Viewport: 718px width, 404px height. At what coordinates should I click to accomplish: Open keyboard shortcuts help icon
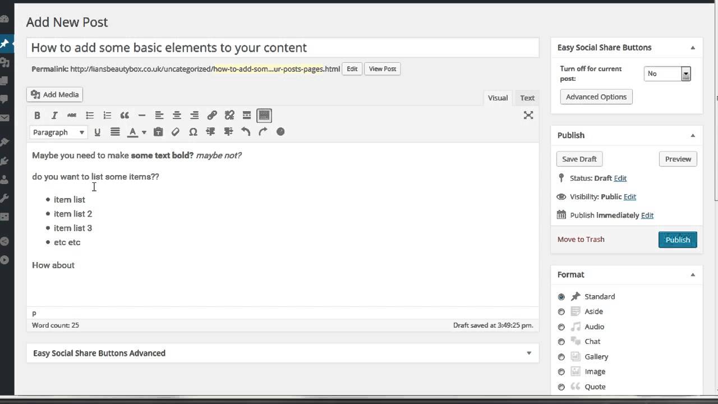click(x=280, y=132)
